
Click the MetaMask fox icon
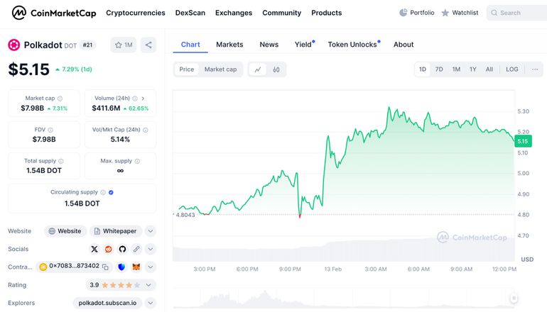pos(136,267)
